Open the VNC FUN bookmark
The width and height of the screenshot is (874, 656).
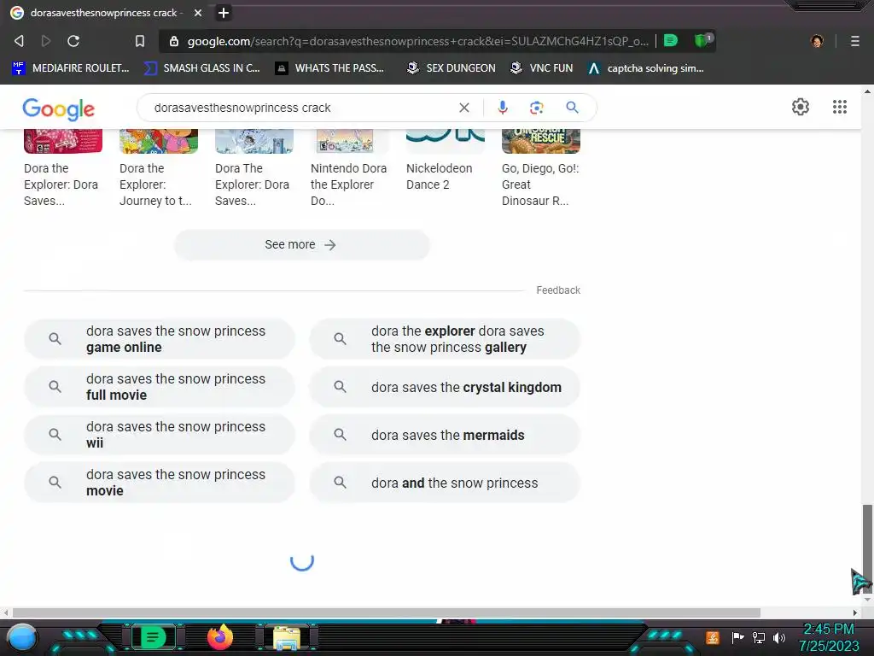click(542, 68)
